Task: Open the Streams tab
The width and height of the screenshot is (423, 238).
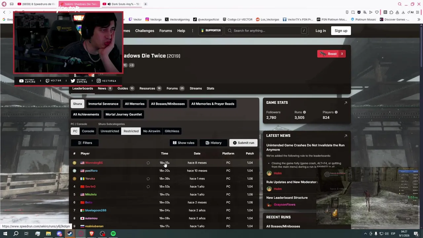Action: [196, 88]
